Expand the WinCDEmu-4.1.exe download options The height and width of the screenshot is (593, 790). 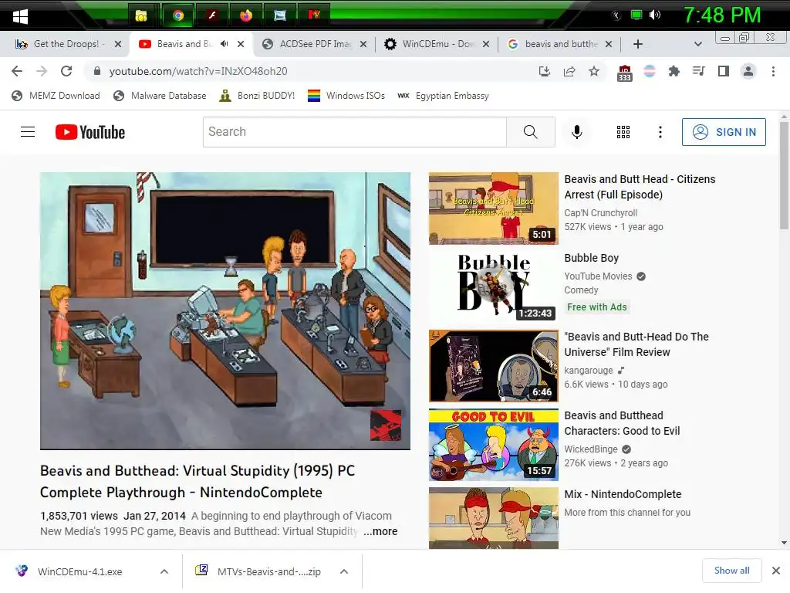point(164,571)
